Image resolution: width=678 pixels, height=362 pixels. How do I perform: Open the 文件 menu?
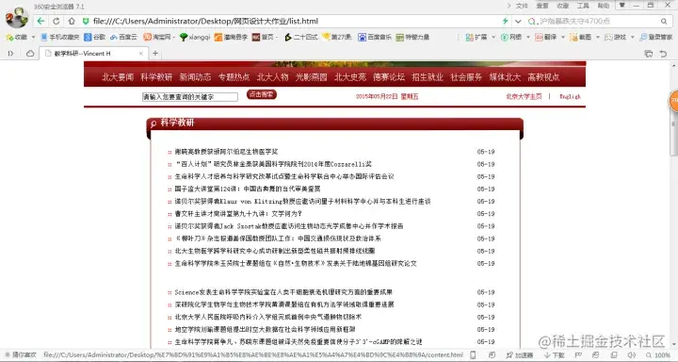click(522, 6)
